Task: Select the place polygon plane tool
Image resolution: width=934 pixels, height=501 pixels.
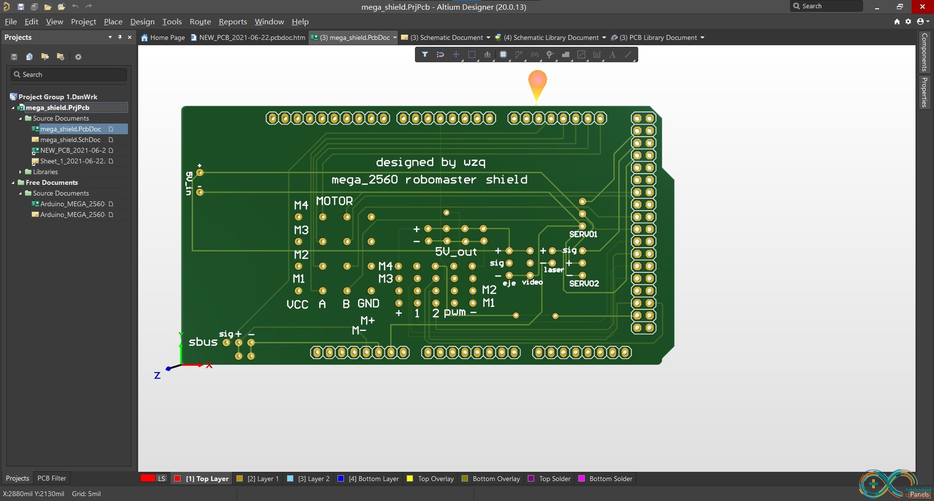Action: click(x=565, y=54)
